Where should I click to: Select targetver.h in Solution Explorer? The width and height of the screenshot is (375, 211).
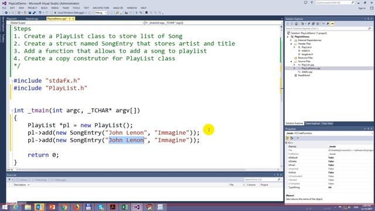point(307,55)
